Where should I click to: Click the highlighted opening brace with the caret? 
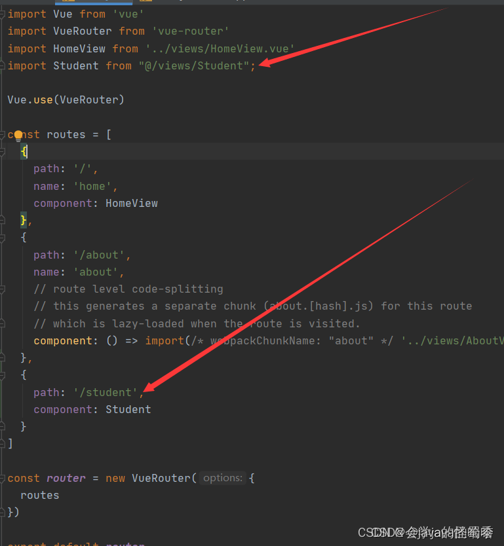(24, 151)
